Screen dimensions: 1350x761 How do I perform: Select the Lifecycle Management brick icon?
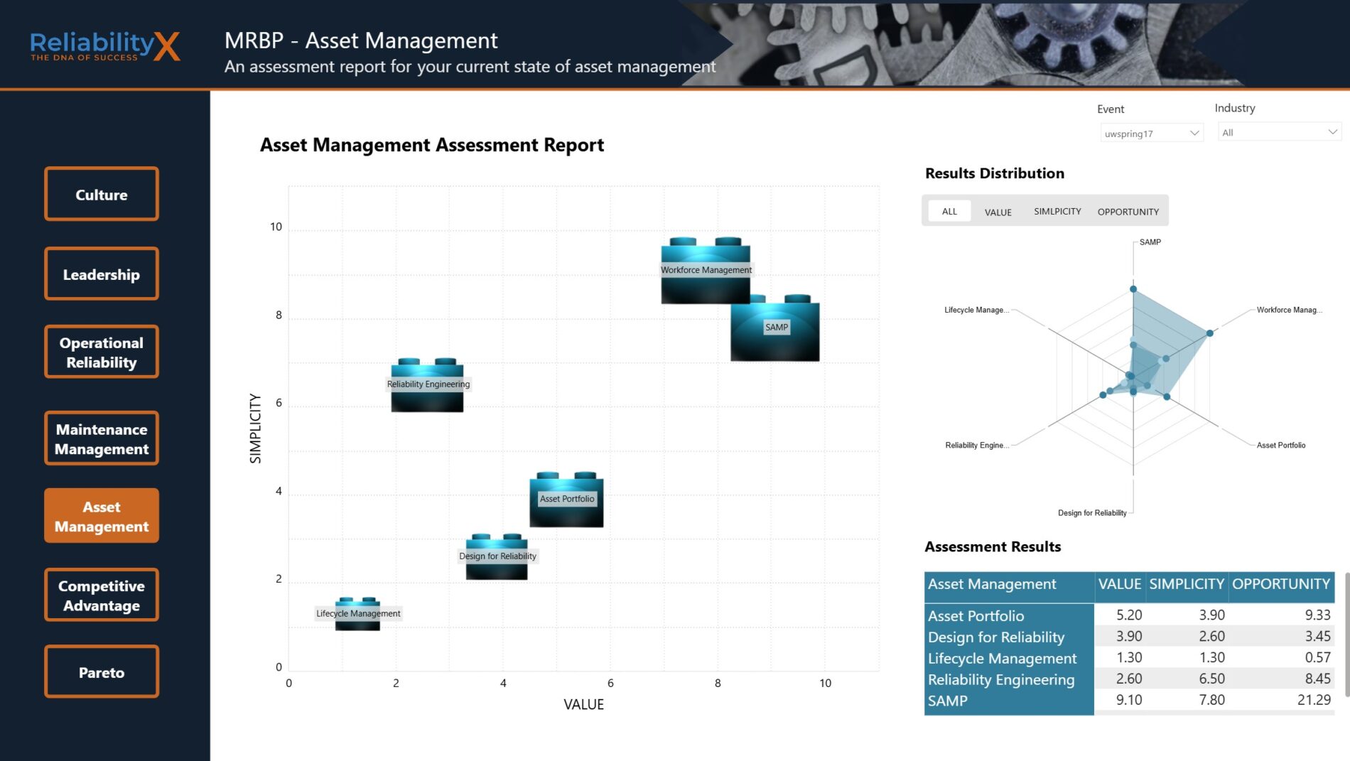[357, 615]
